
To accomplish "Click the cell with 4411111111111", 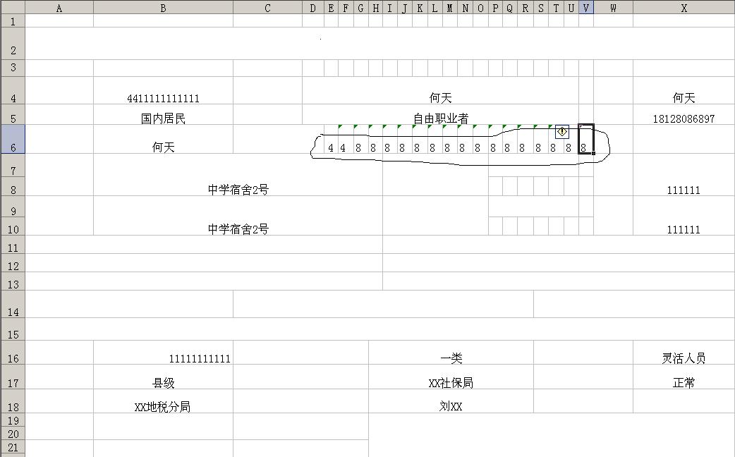I will (163, 98).
